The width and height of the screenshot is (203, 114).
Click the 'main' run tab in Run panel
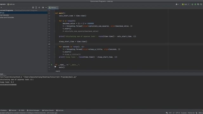2,74
